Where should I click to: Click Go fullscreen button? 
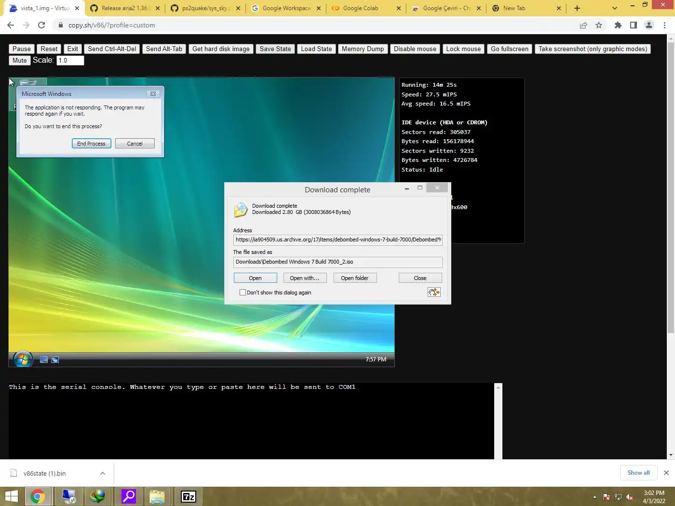pos(510,49)
